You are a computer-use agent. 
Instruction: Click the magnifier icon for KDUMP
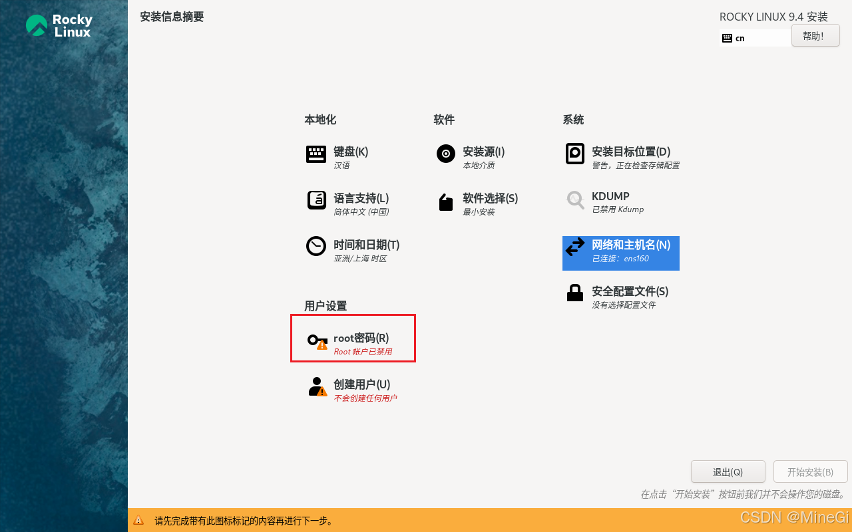tap(575, 200)
